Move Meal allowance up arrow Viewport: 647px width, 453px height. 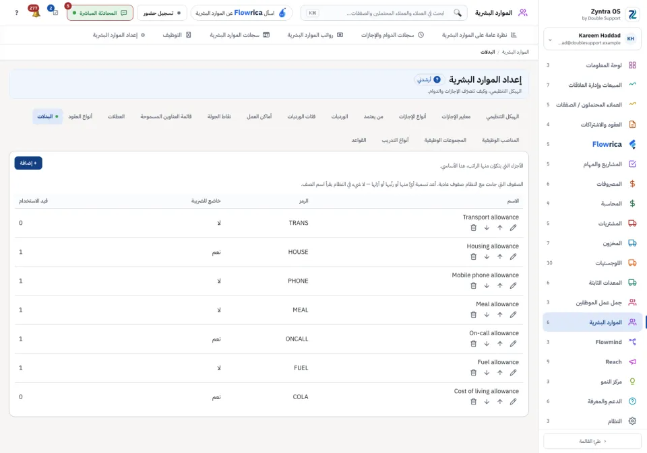coord(499,314)
